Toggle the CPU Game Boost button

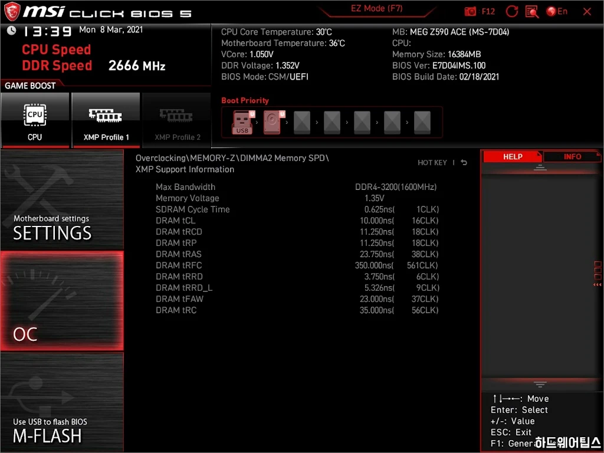click(x=35, y=120)
